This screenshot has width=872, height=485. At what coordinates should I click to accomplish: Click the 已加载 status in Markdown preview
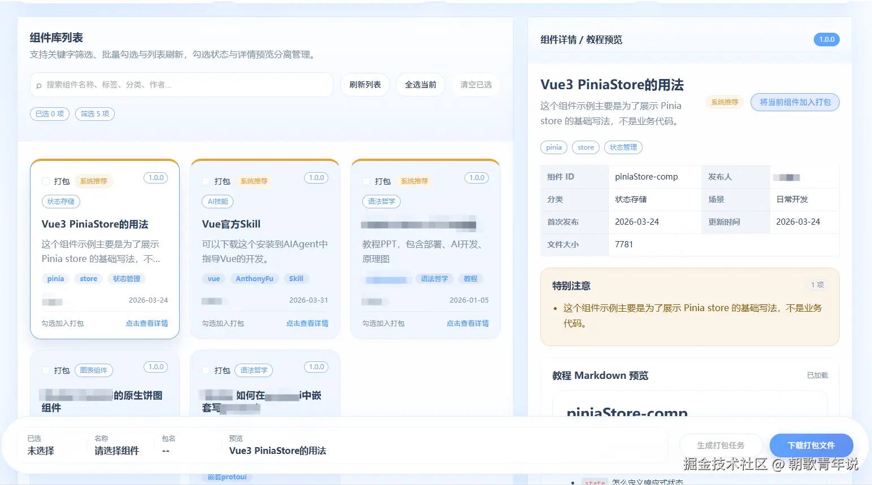pyautogui.click(x=817, y=375)
